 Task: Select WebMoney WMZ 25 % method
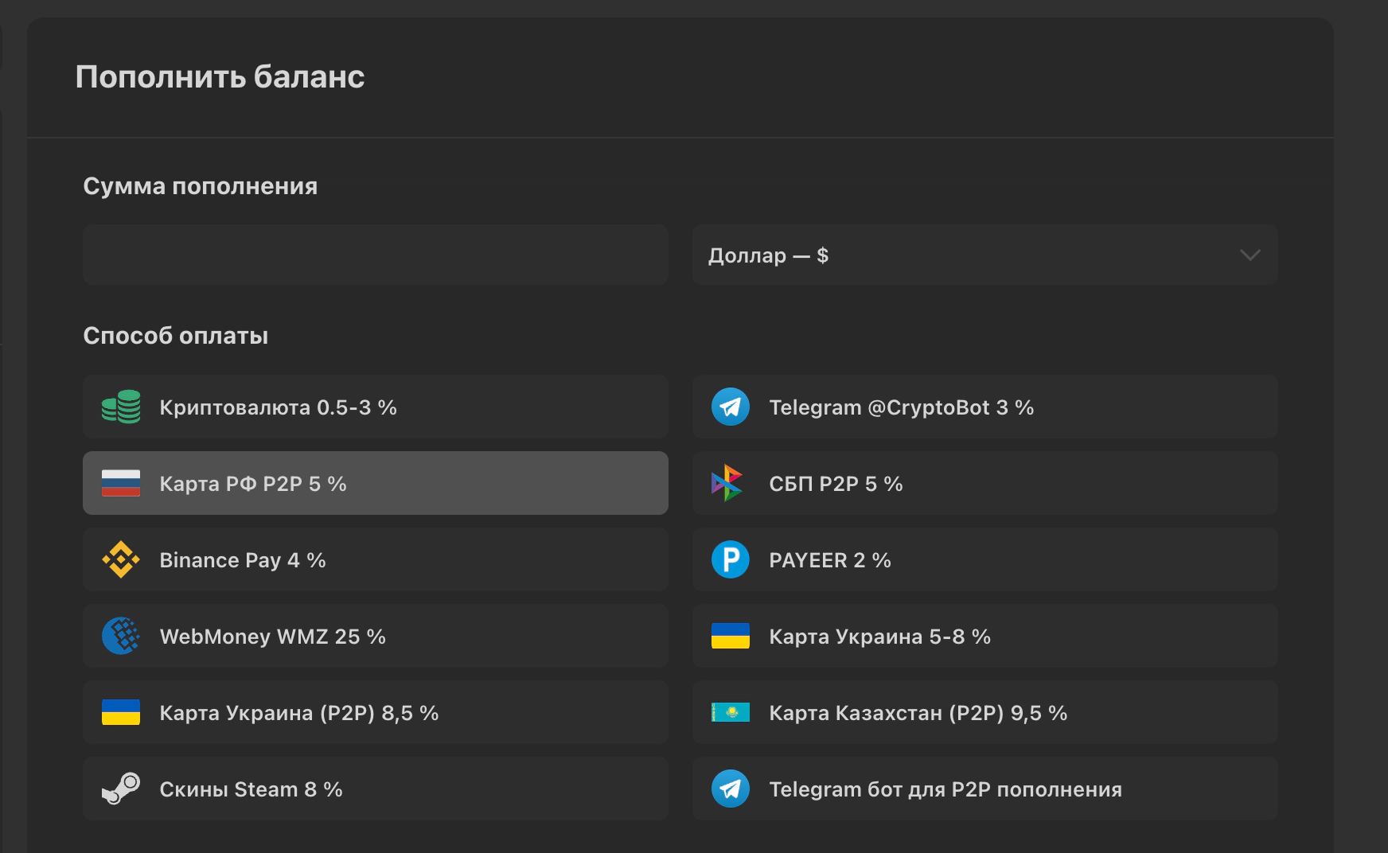click(x=375, y=636)
